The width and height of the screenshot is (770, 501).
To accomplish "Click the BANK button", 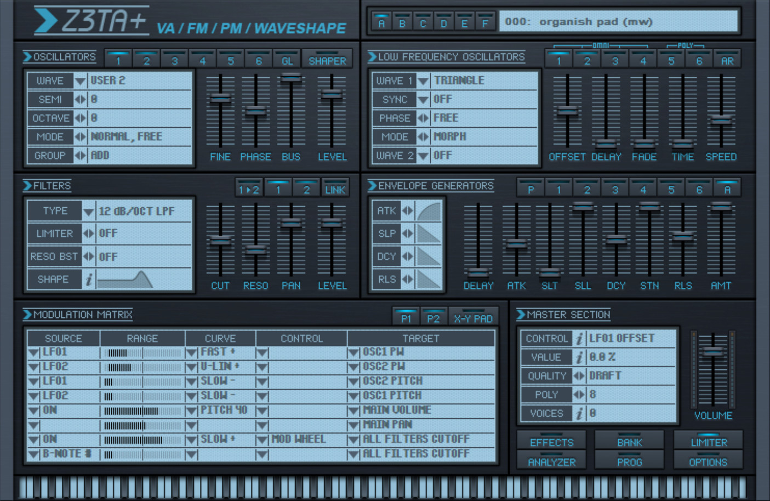I will 630,441.
